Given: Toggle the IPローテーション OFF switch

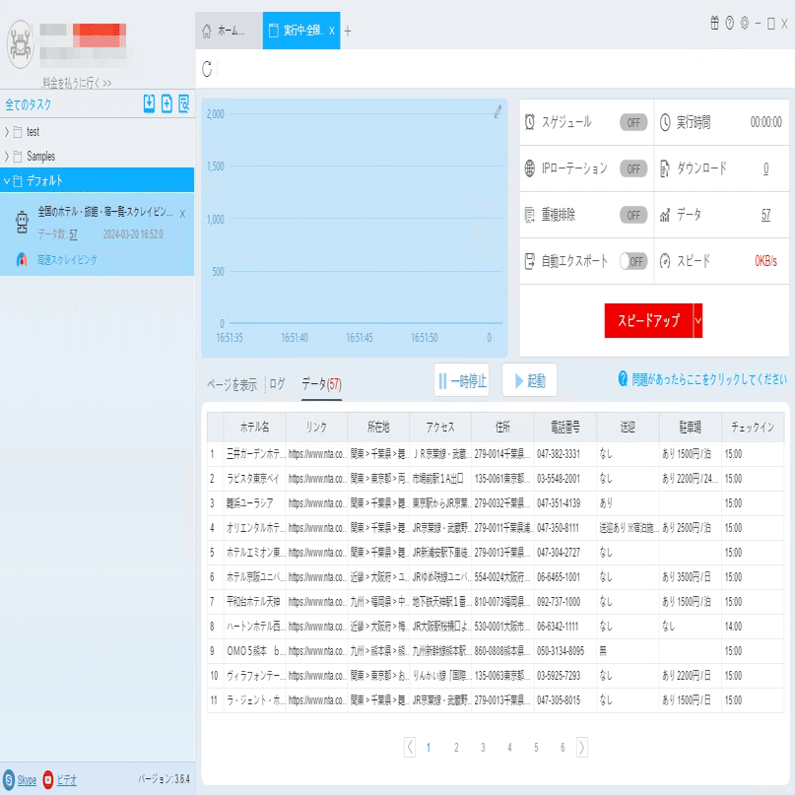Looking at the screenshot, I should click(633, 168).
